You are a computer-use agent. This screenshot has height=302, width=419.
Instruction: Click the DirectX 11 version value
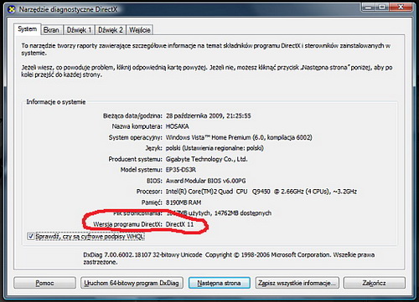tap(179, 224)
